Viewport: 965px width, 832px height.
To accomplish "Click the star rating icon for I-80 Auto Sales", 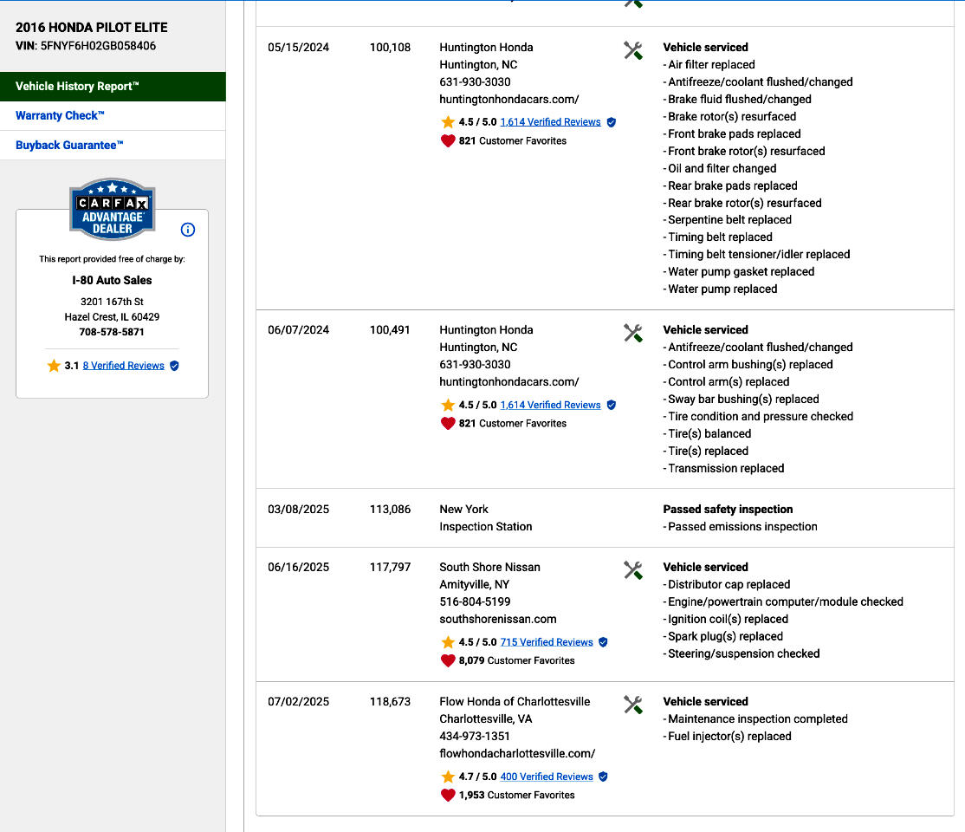I will click(54, 366).
